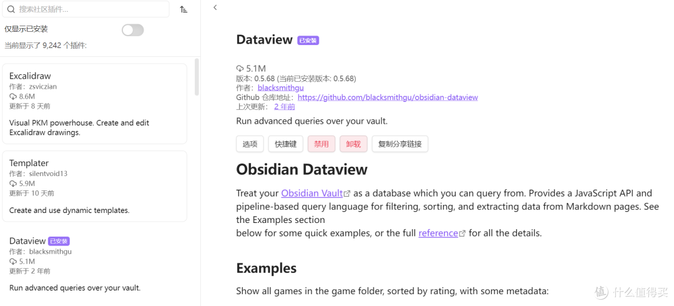Image resolution: width=674 pixels, height=306 pixels.
Task: Toggle the show-installed-only switch
Action: [132, 30]
